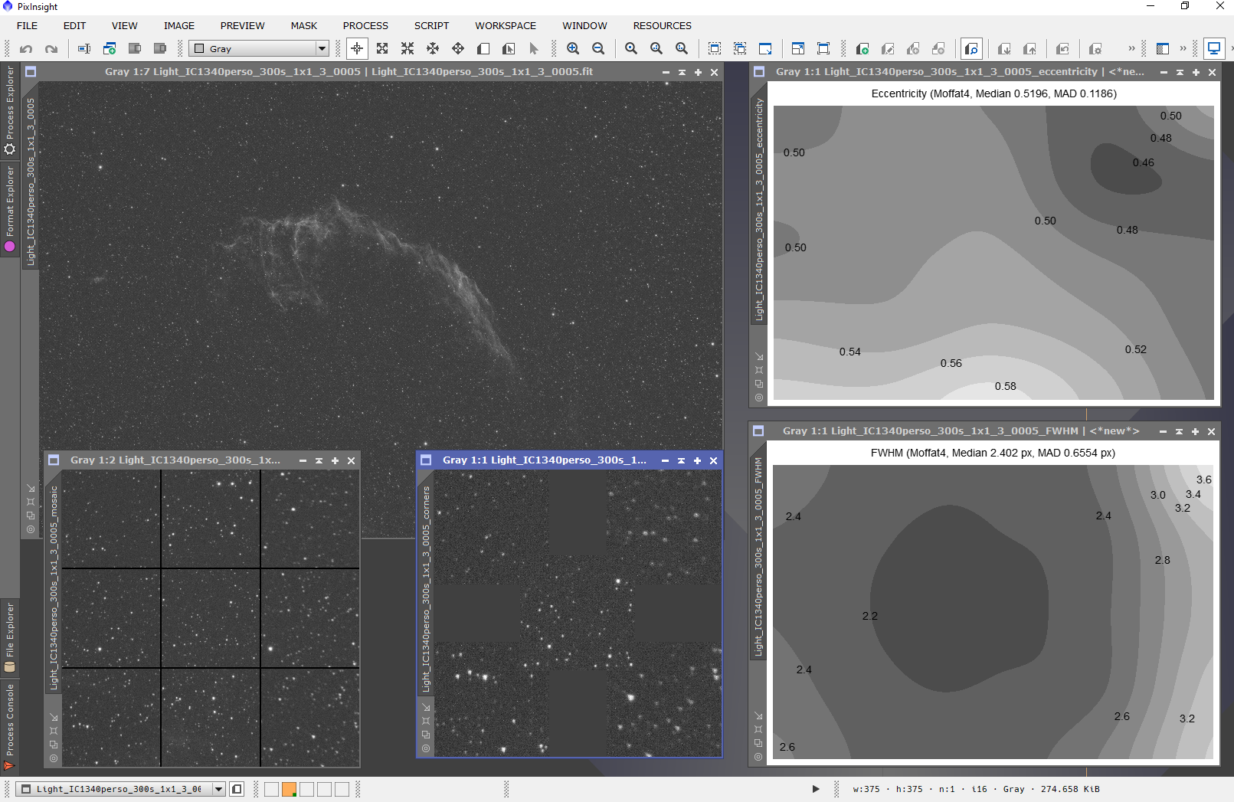This screenshot has height=802, width=1234.
Task: Open the PROCESS menu
Action: (365, 25)
